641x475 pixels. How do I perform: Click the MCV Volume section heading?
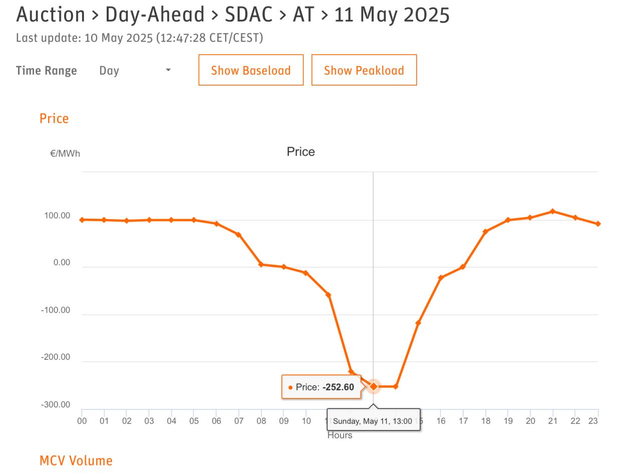pos(76,460)
